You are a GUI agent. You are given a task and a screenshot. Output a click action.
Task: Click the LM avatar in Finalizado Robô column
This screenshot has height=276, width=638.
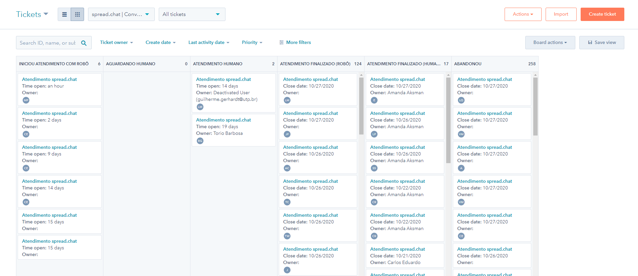click(x=287, y=100)
